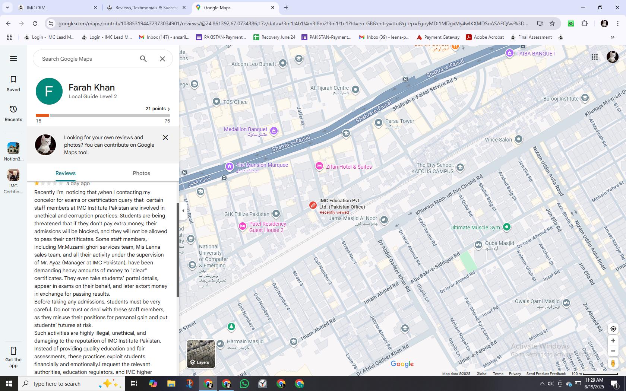Select the IMC Education Pvt. Ltd. marker
The width and height of the screenshot is (626, 391).
point(313,205)
